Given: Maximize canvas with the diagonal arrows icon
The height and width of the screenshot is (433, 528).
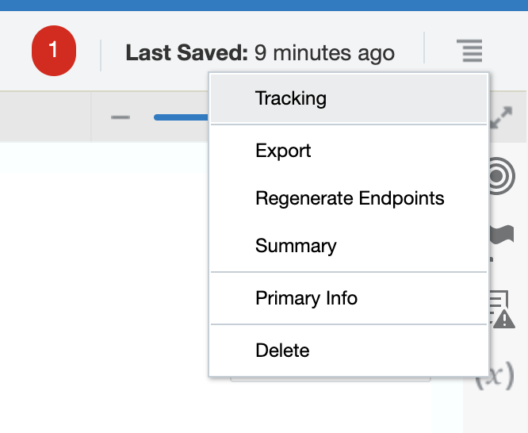Looking at the screenshot, I should (x=501, y=119).
